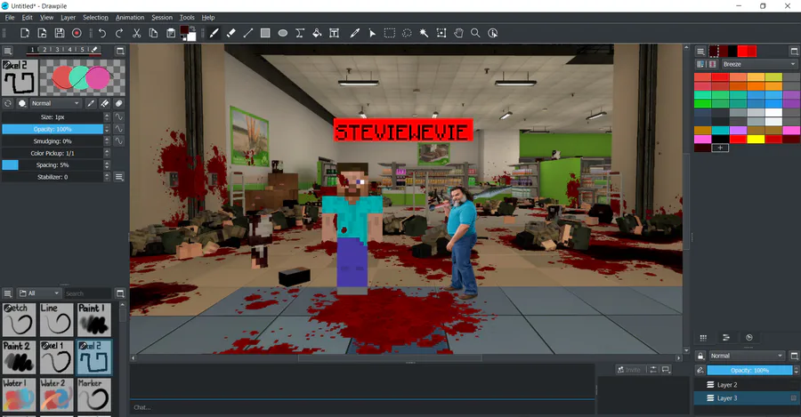Copy the selection to clipboard

153,33
